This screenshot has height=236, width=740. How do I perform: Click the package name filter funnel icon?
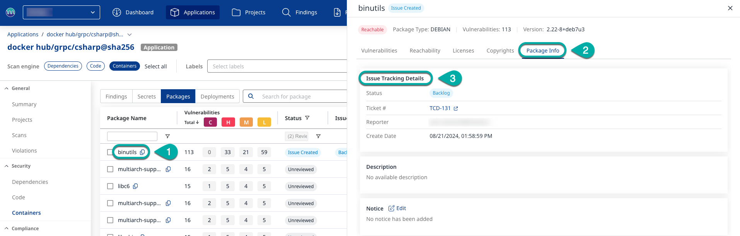(167, 136)
